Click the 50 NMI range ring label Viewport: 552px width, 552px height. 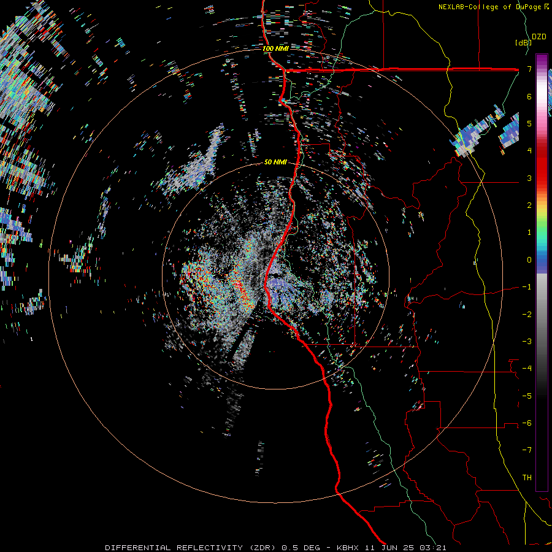pyautogui.click(x=275, y=162)
